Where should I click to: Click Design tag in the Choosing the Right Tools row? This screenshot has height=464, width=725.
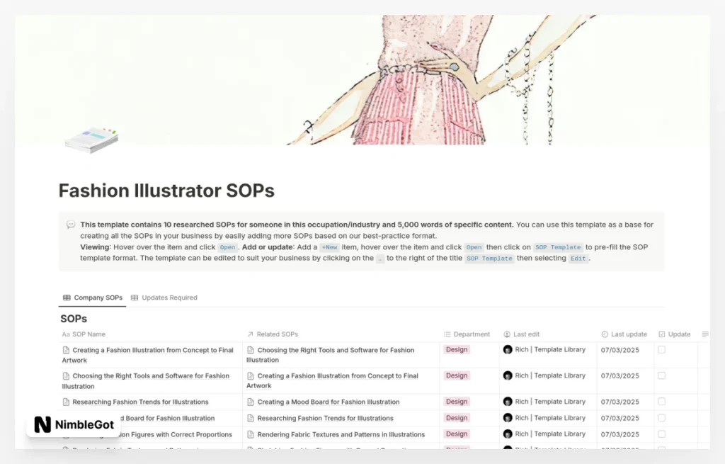tap(457, 375)
